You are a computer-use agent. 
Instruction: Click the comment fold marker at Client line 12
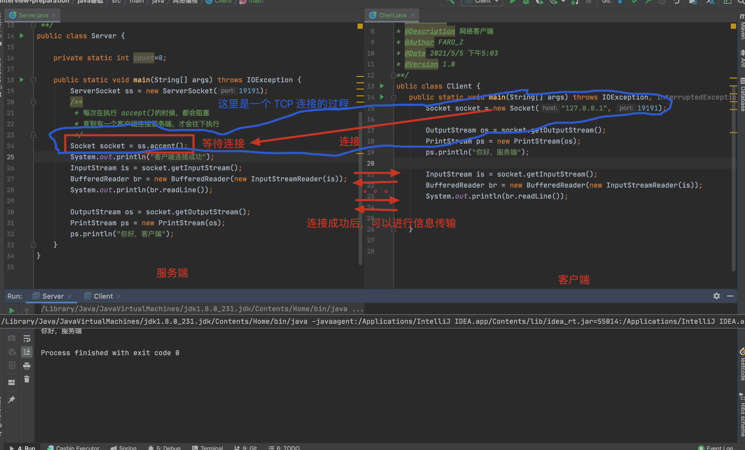point(394,75)
